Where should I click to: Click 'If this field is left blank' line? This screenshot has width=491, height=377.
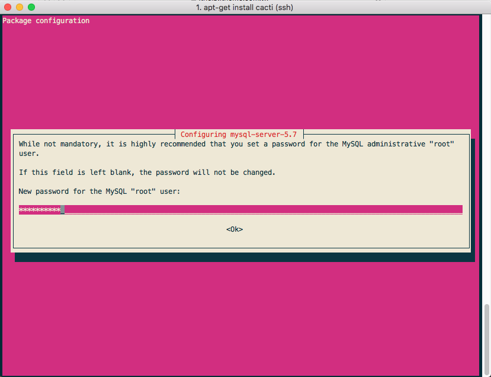coord(147,172)
